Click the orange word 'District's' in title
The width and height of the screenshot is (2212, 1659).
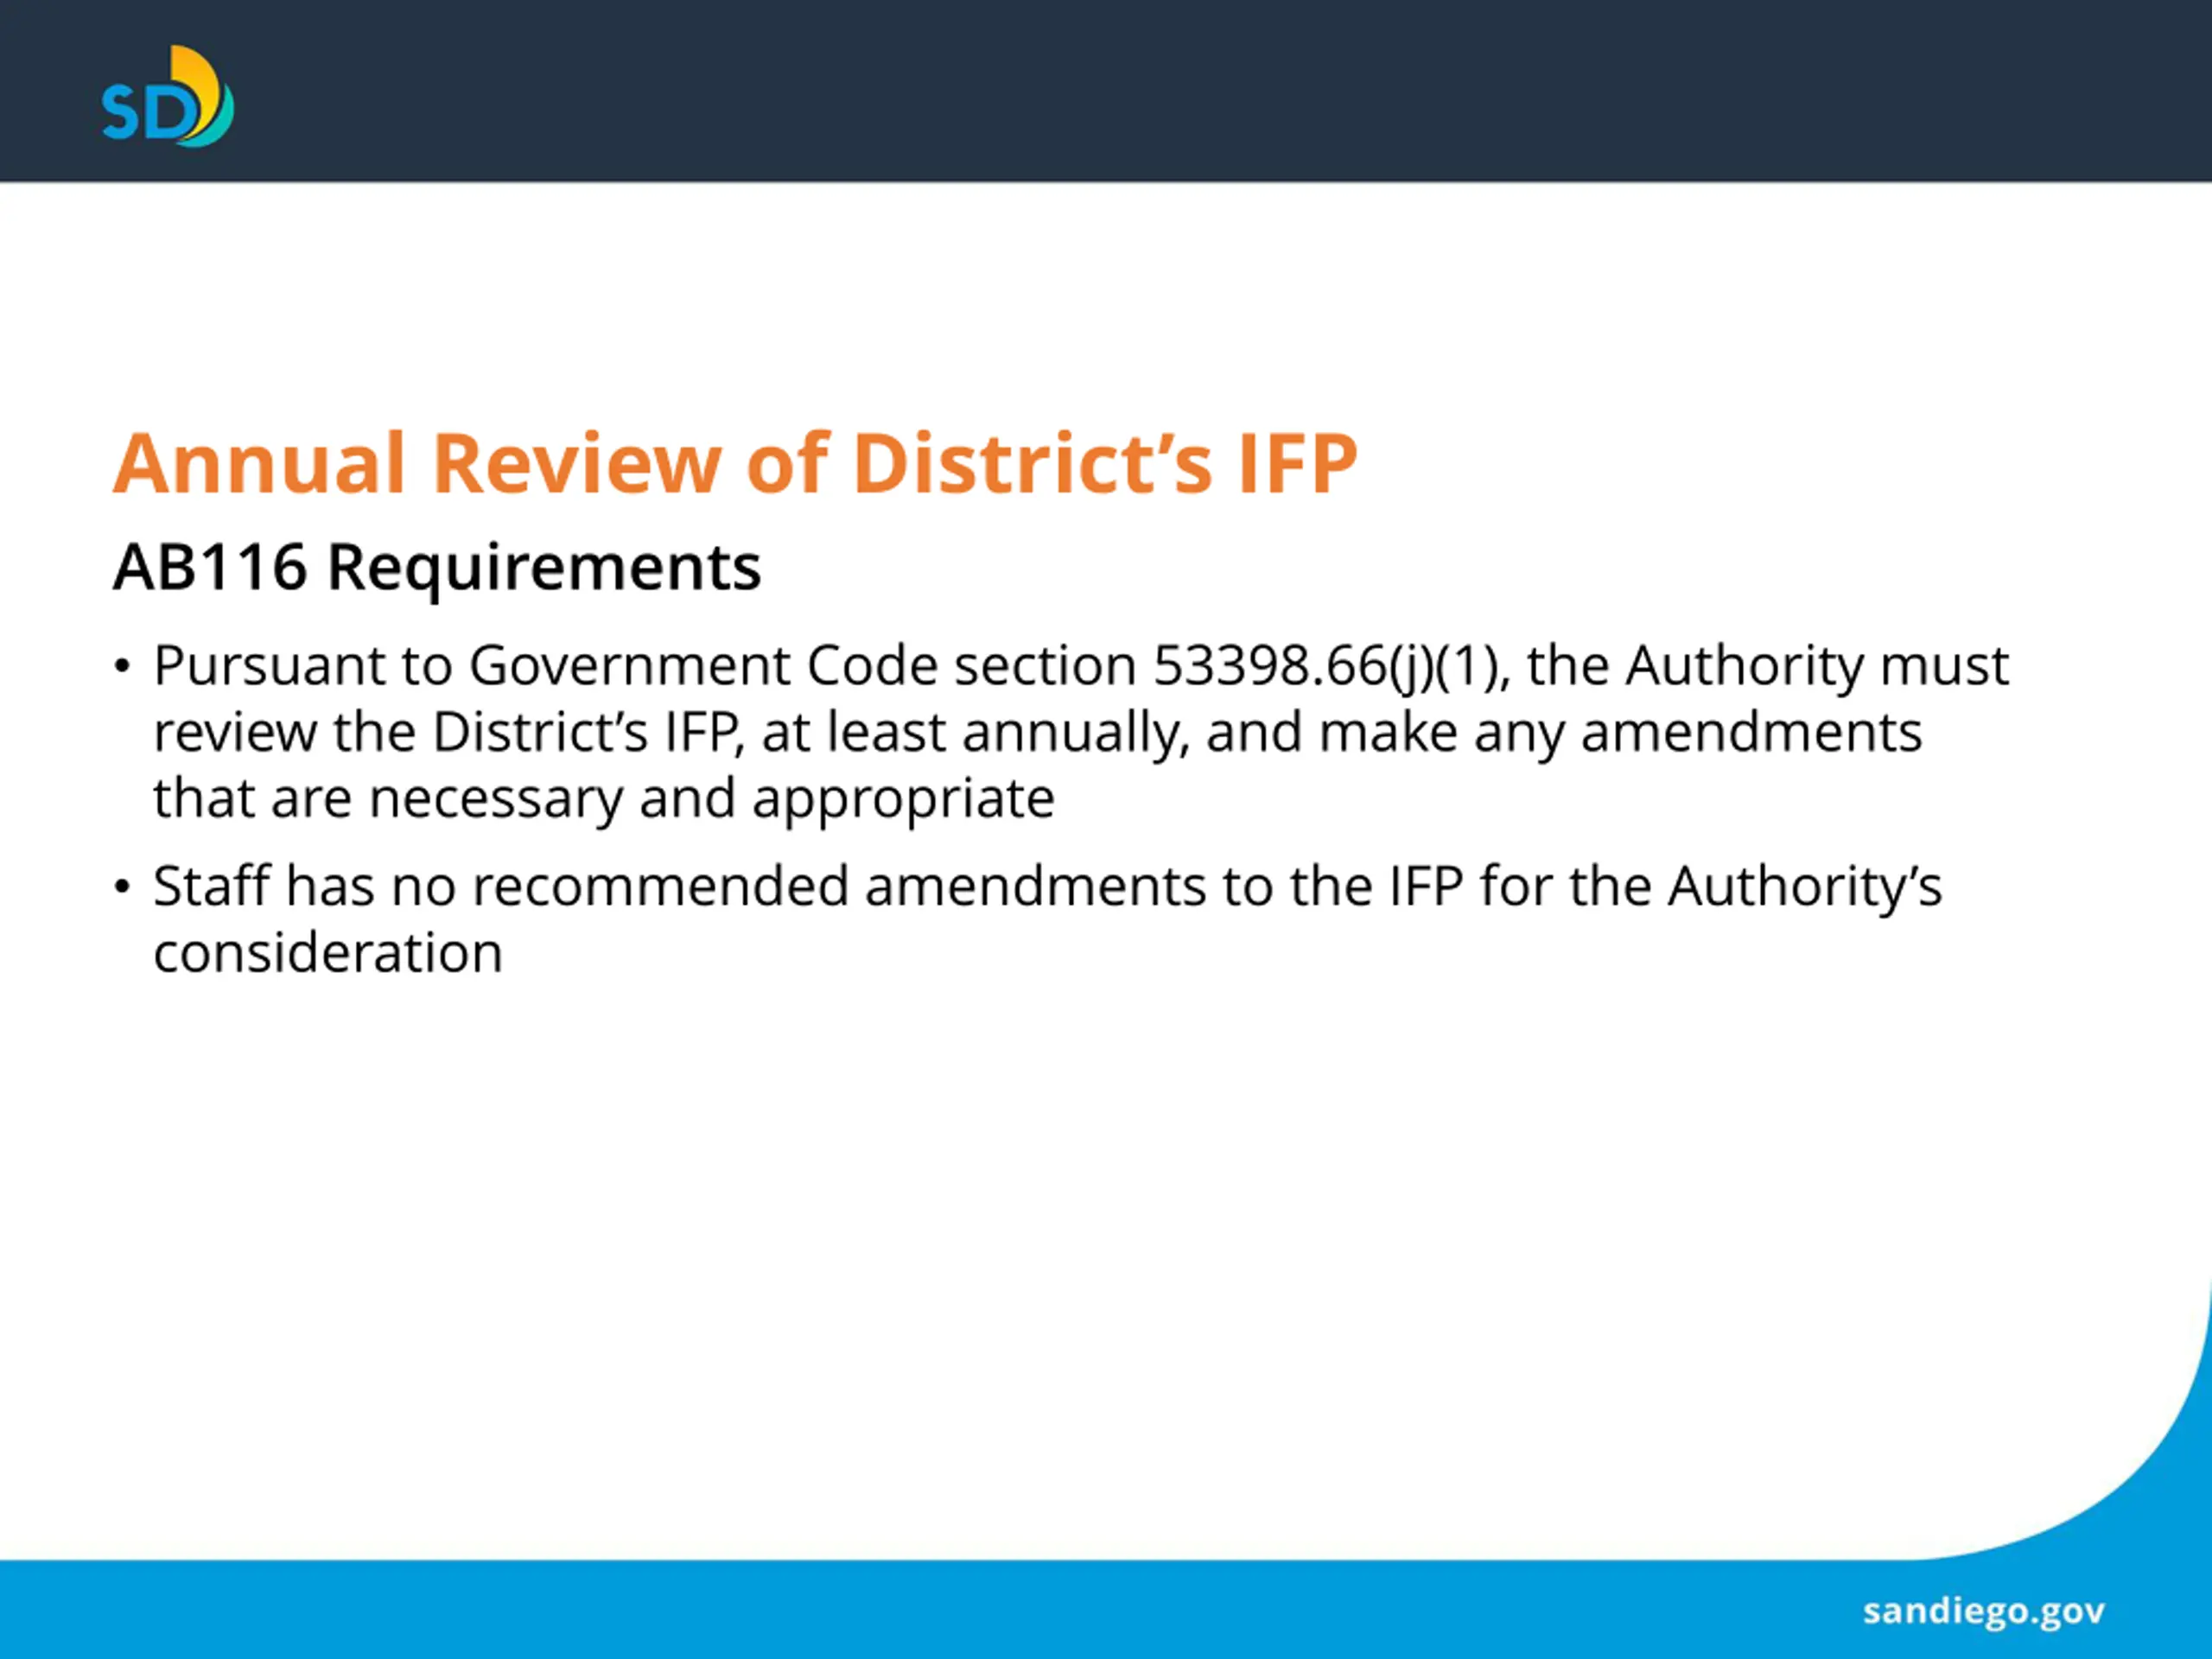coord(1032,463)
